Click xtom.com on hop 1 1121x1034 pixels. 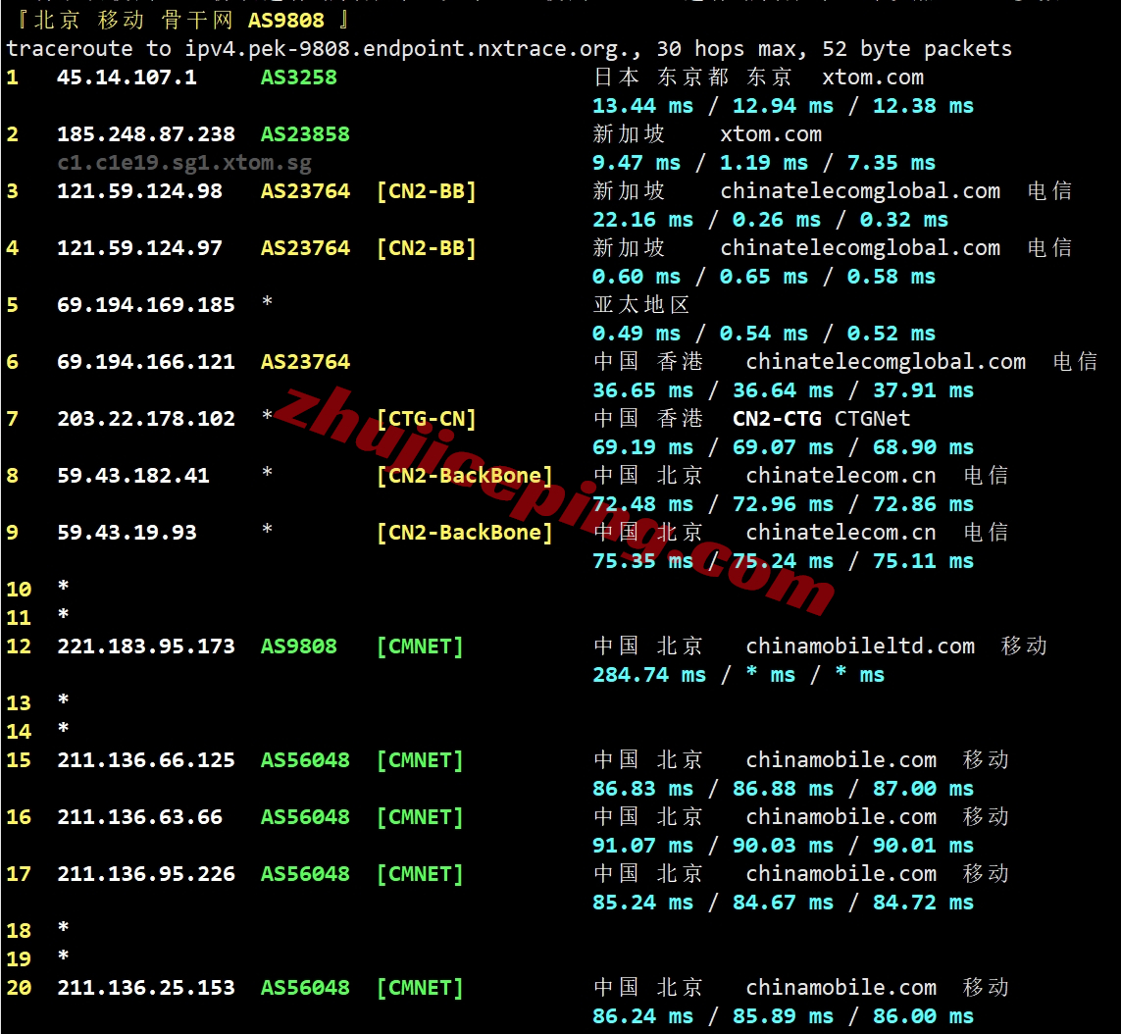pos(873,78)
